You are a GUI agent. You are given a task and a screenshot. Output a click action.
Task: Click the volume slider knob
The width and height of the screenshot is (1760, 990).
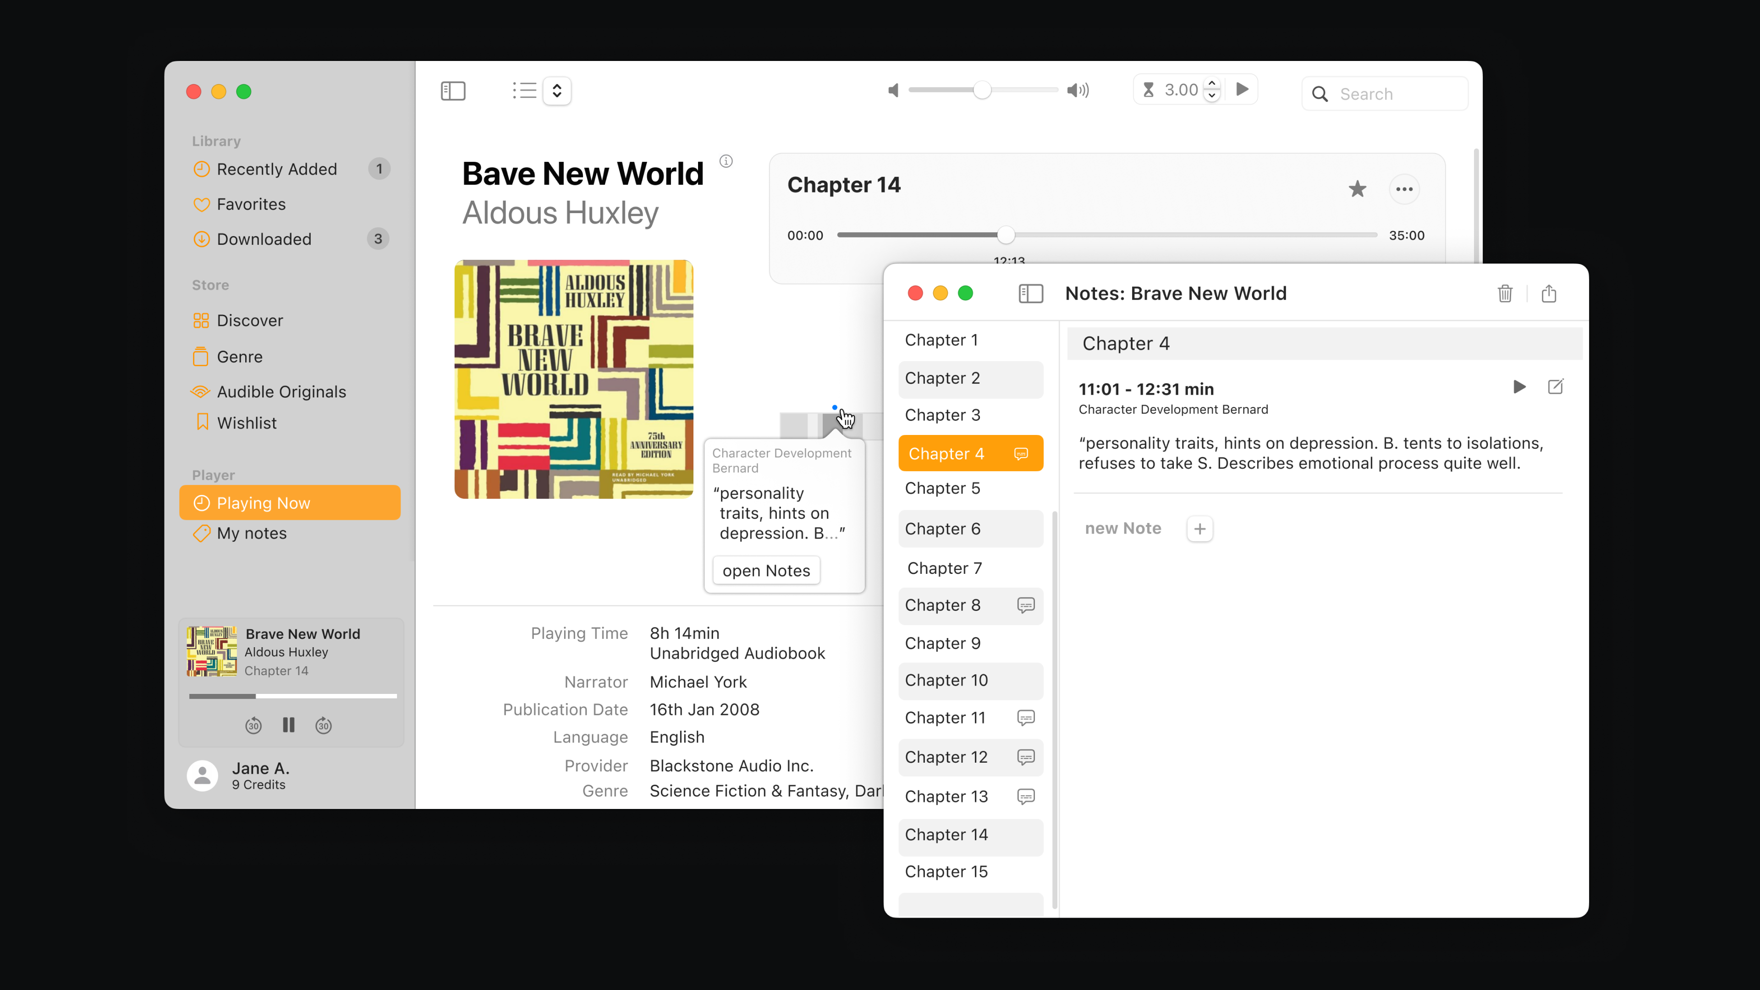coord(982,90)
